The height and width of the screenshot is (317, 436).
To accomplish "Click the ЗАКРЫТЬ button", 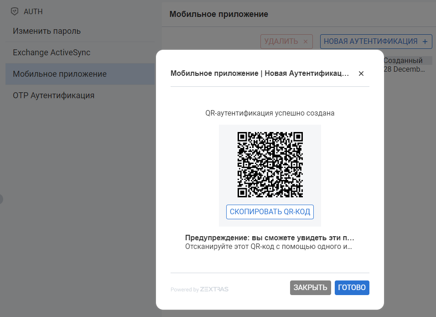I will pos(310,287).
